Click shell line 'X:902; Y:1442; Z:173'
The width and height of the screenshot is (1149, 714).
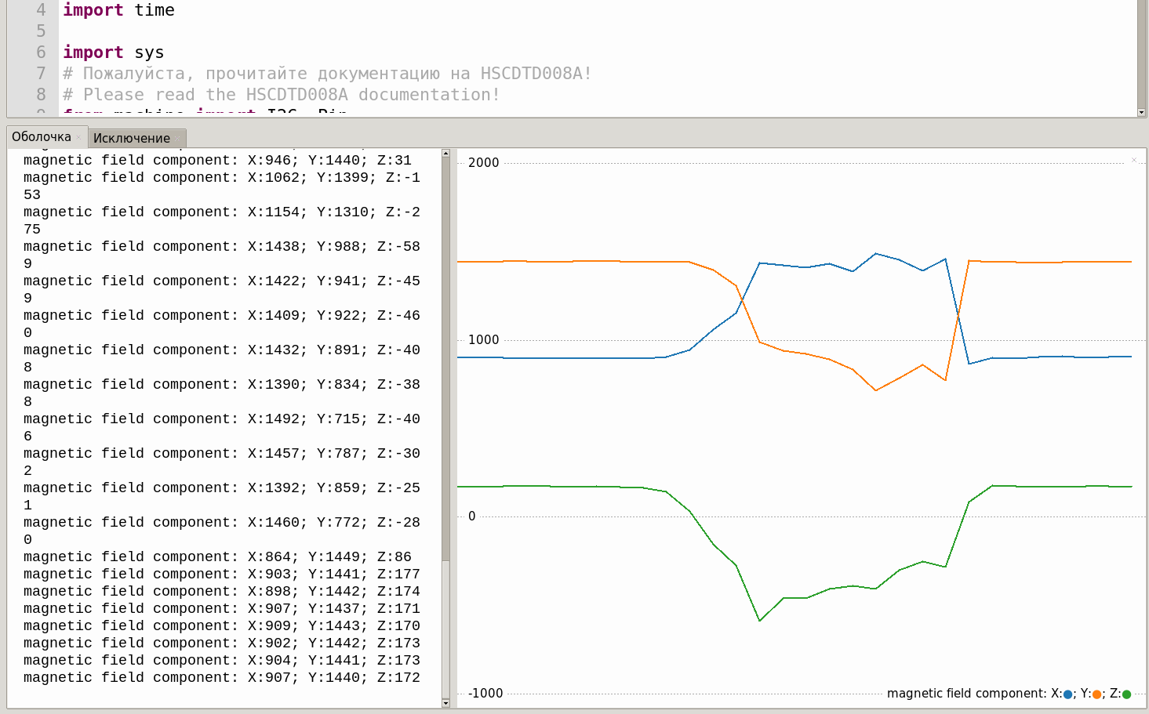[222, 643]
